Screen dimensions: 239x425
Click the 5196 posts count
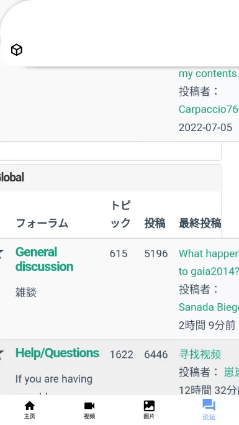[156, 254]
